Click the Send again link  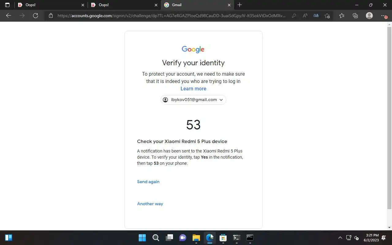[148, 182]
